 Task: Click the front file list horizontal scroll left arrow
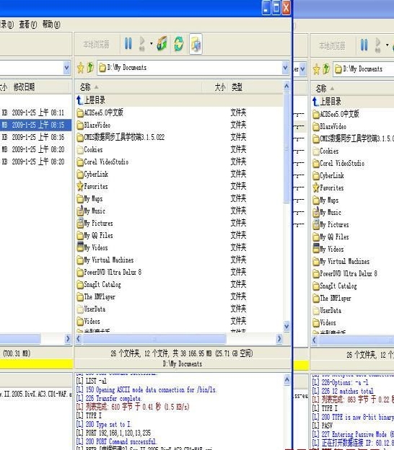[x=79, y=339]
